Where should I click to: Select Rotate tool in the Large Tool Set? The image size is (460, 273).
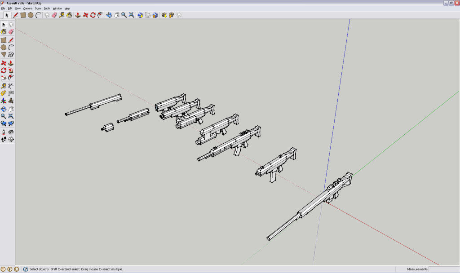[x=4, y=70]
